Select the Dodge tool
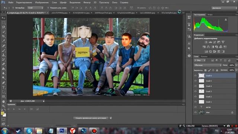This screenshot has width=238, height=134. [x=3, y=78]
